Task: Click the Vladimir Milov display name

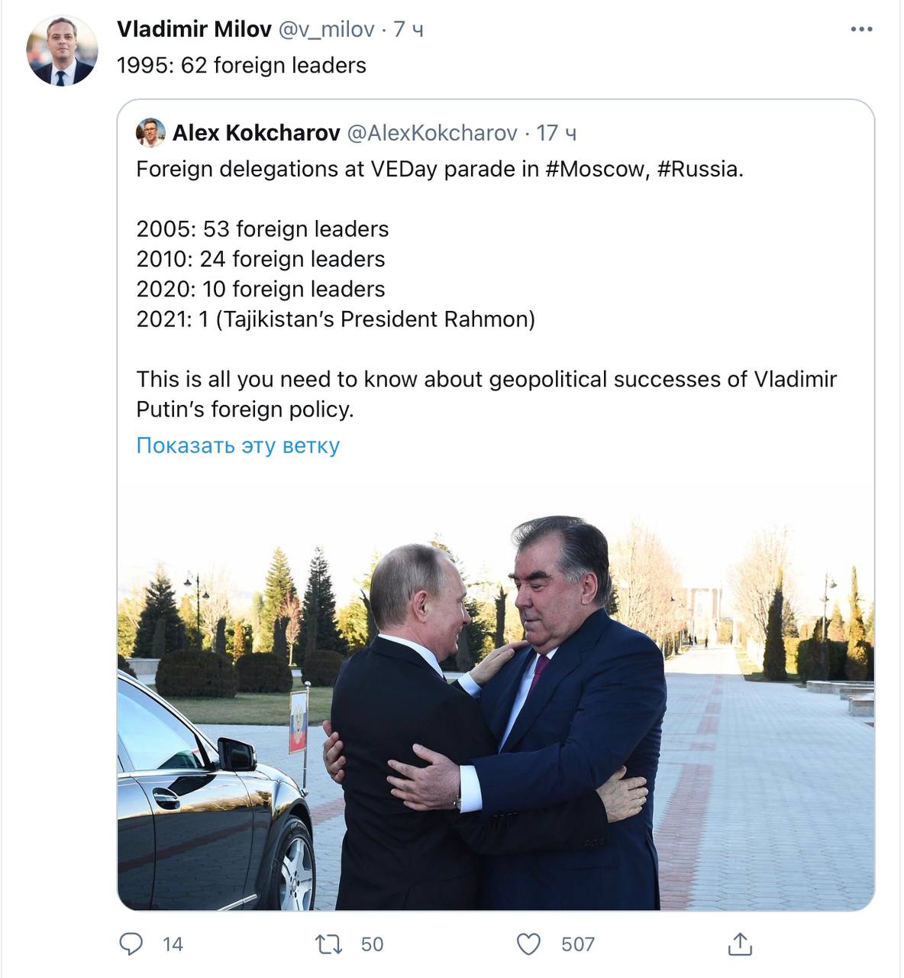Action: click(194, 29)
